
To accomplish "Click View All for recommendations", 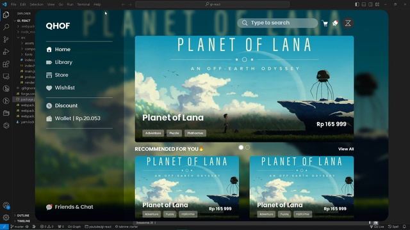I will click(346, 149).
